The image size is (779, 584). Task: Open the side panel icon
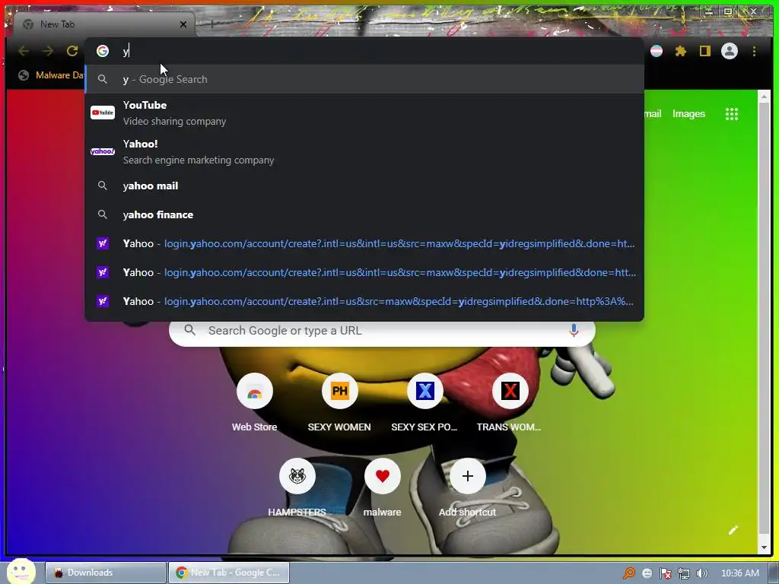click(705, 51)
